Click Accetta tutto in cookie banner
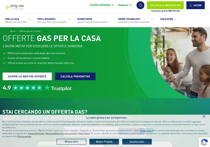Image resolution: width=210 pixels, height=147 pixels. pos(137,142)
